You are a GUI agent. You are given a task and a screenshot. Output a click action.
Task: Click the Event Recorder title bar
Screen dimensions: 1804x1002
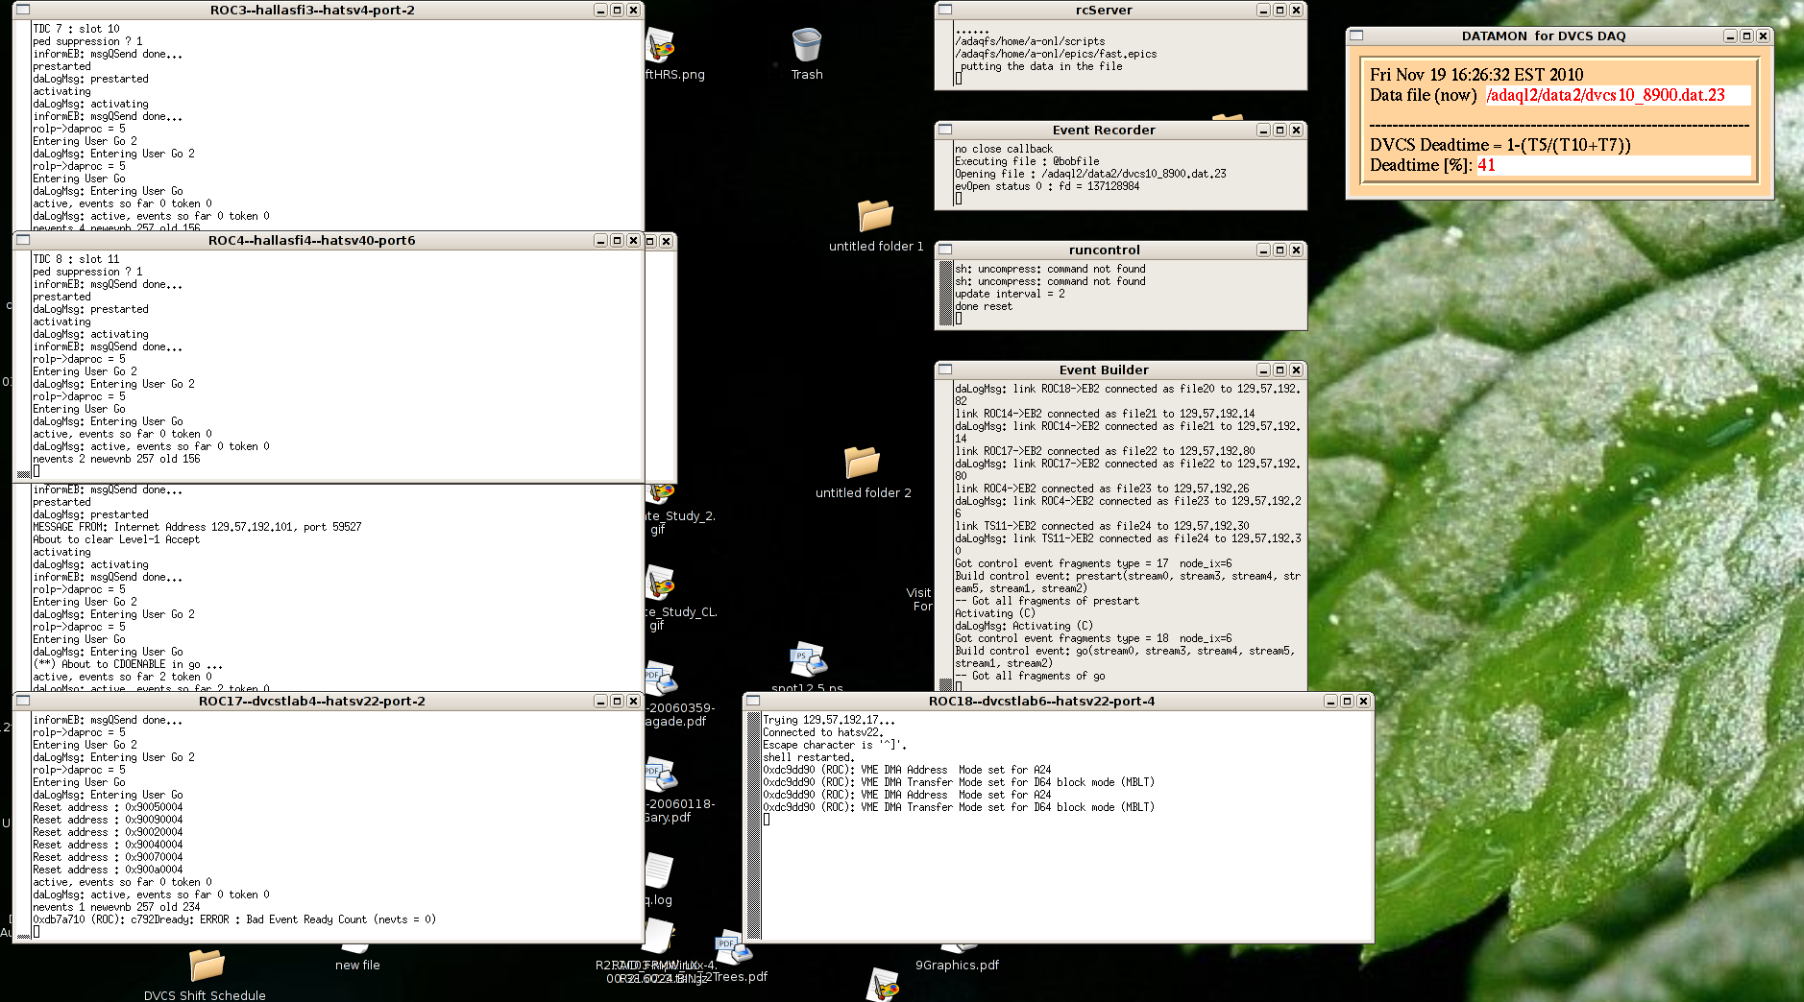pyautogui.click(x=1104, y=130)
